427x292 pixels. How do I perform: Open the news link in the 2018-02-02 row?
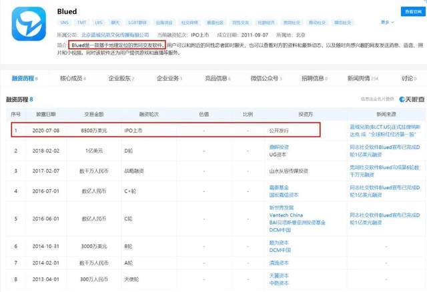[x=385, y=151]
